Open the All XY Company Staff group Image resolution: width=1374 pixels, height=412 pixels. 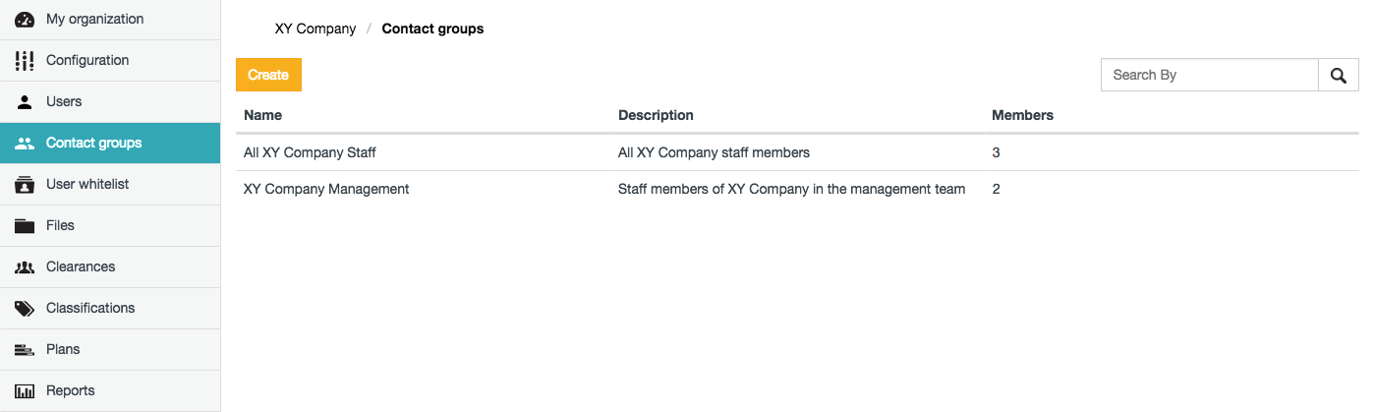310,153
